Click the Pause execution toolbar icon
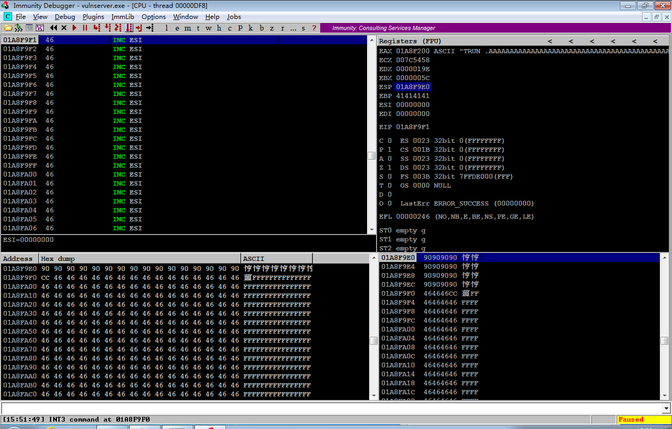This screenshot has height=429, width=672. pos(85,28)
